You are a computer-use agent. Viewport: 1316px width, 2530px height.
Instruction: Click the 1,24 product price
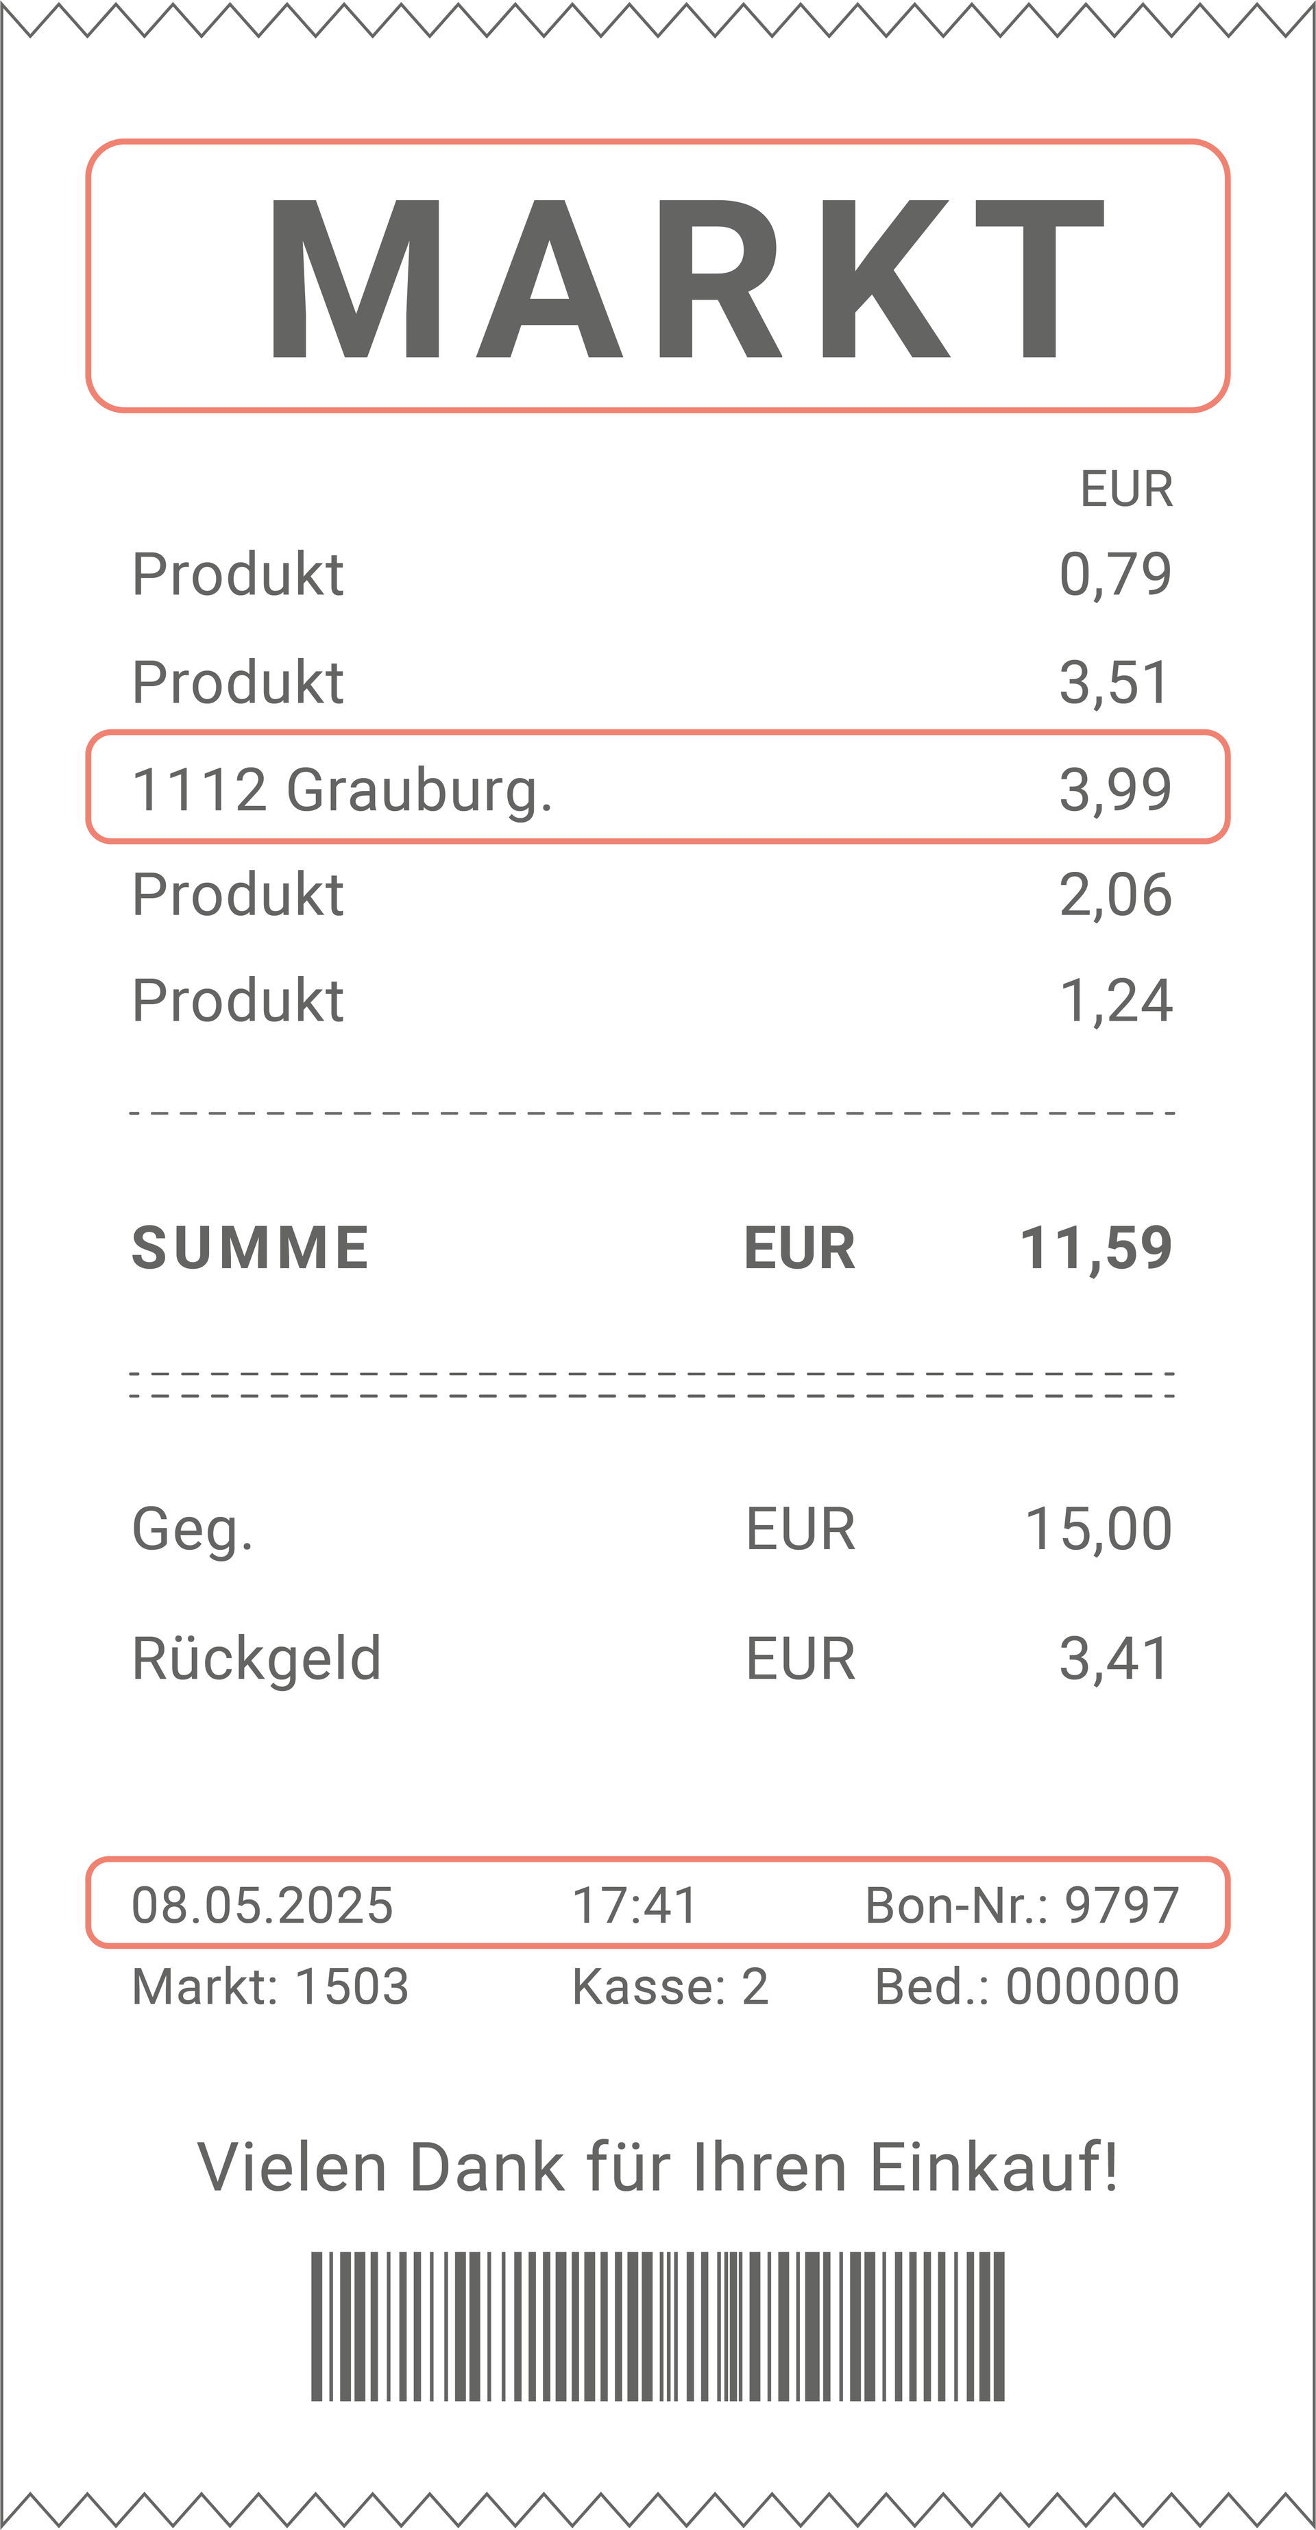1114,1001
